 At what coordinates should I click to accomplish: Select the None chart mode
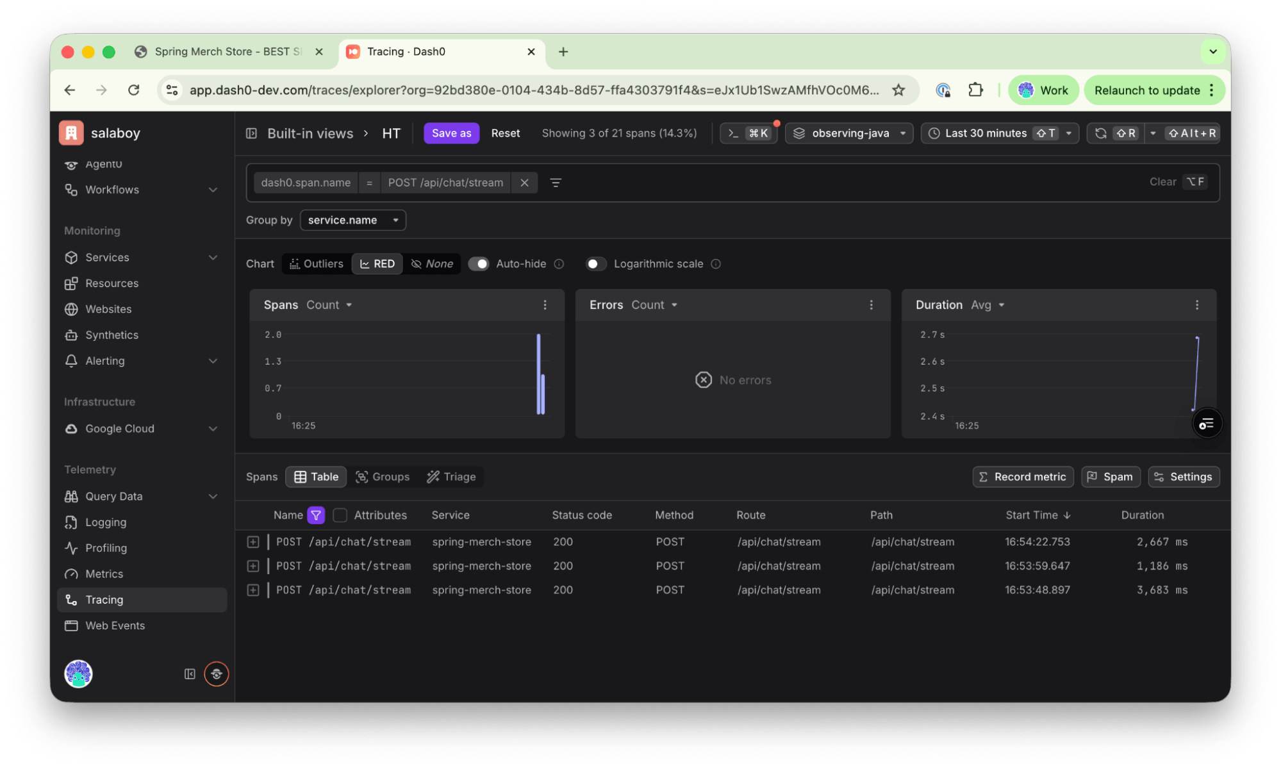tap(432, 264)
